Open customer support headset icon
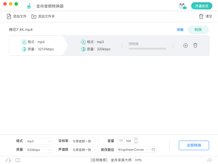This screenshot has width=218, height=164. [x=8, y=160]
